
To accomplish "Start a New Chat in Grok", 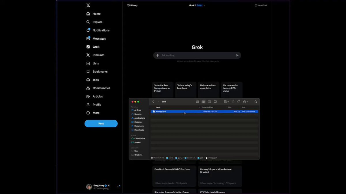I will [x=261, y=5].
